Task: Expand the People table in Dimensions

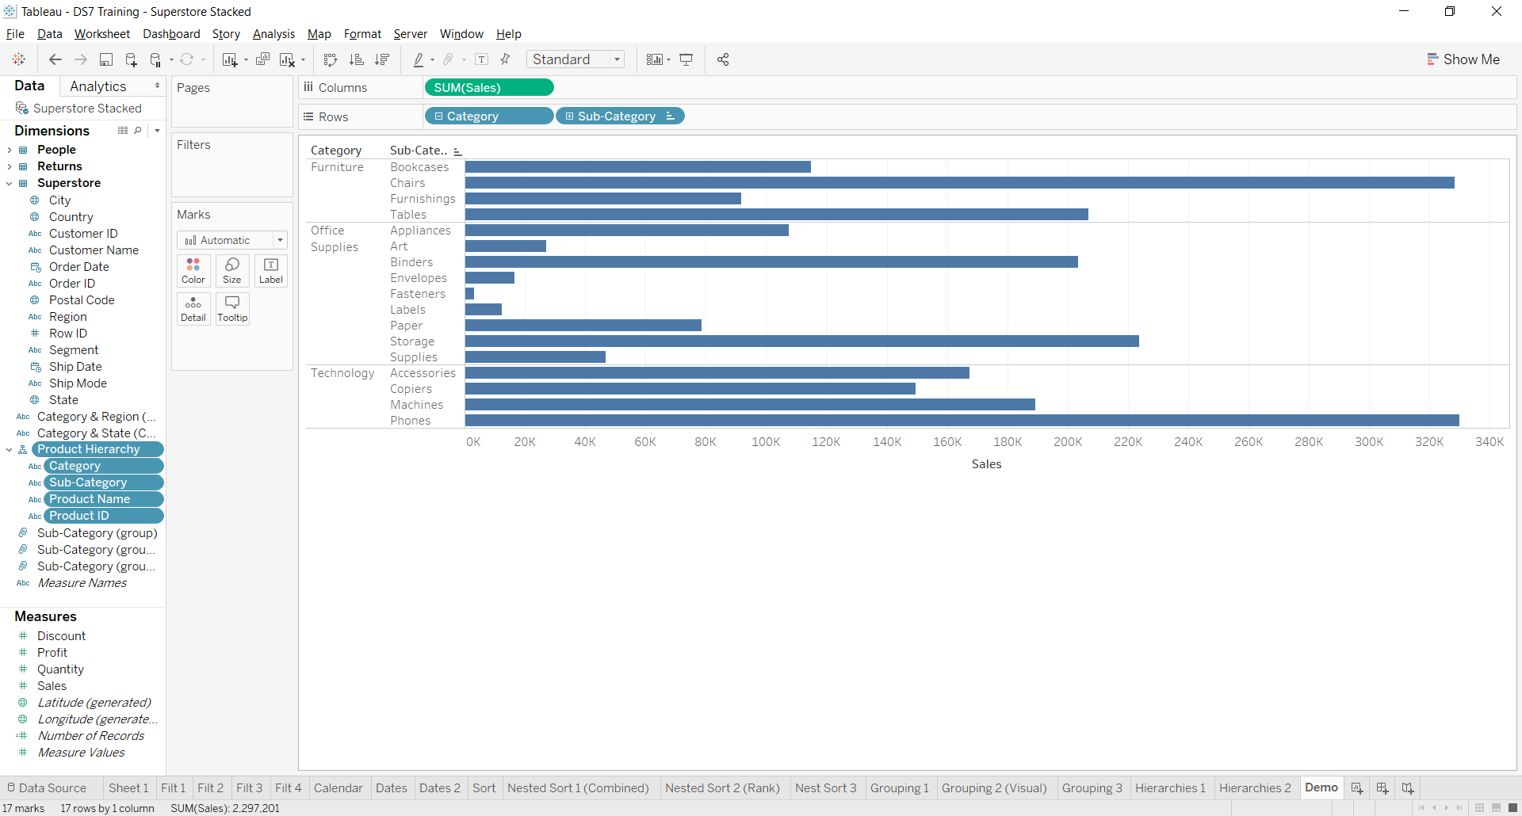Action: 10,150
